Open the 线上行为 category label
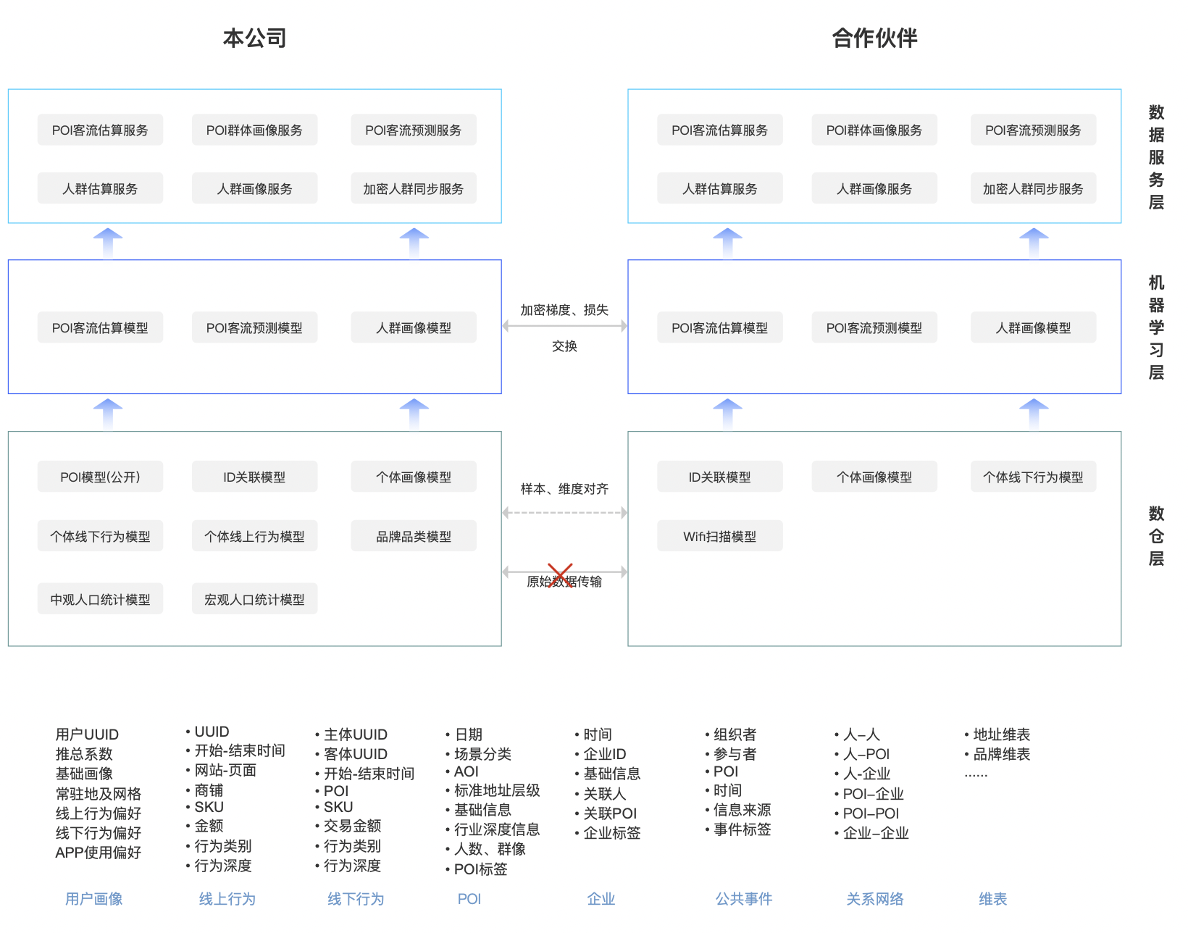The width and height of the screenshot is (1188, 933). (x=227, y=899)
